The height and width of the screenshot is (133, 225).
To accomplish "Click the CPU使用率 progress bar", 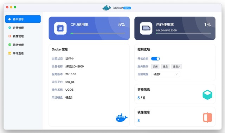I will 98,33.
